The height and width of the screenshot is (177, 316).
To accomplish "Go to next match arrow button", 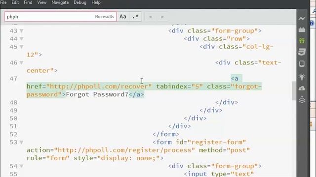I will [x=162, y=17].
